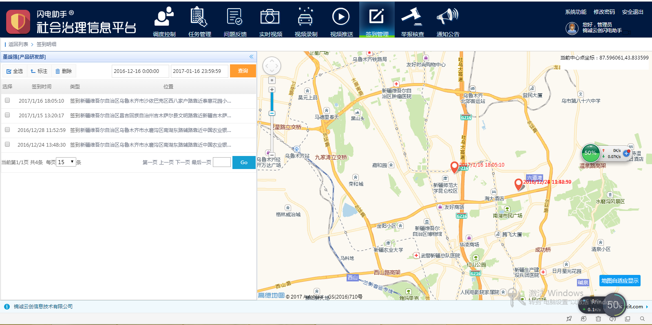Click the 返回列表 breadcrumb link
Image resolution: width=652 pixels, height=325 pixels.
coord(18,44)
